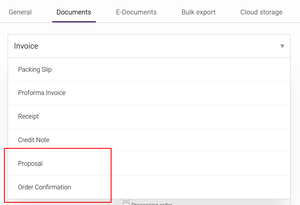Enable the Processing order checkbox
The height and width of the screenshot is (205, 300).
click(x=126, y=204)
